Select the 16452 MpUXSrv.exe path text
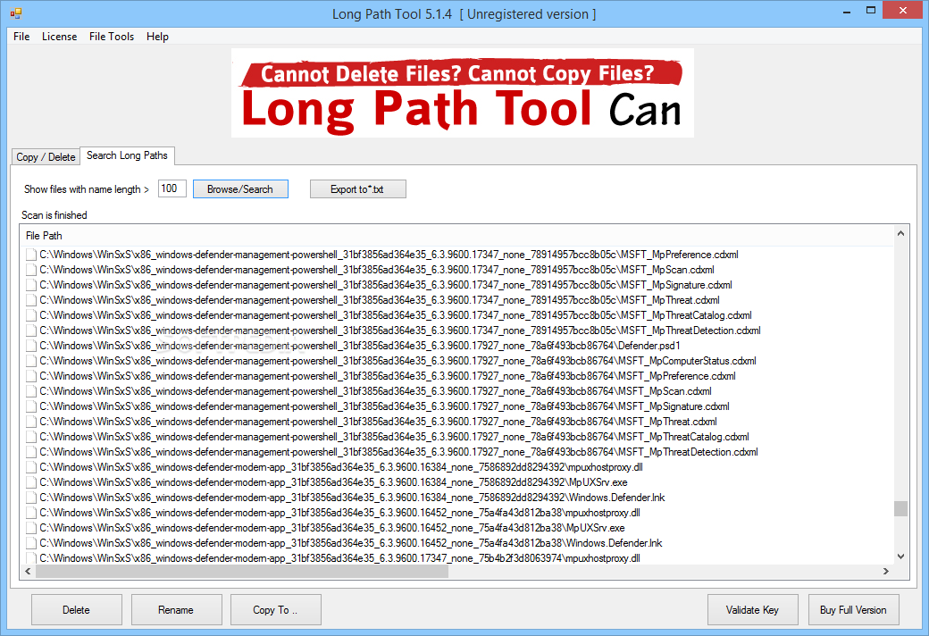Viewport: 929px width, 636px height. (331, 528)
